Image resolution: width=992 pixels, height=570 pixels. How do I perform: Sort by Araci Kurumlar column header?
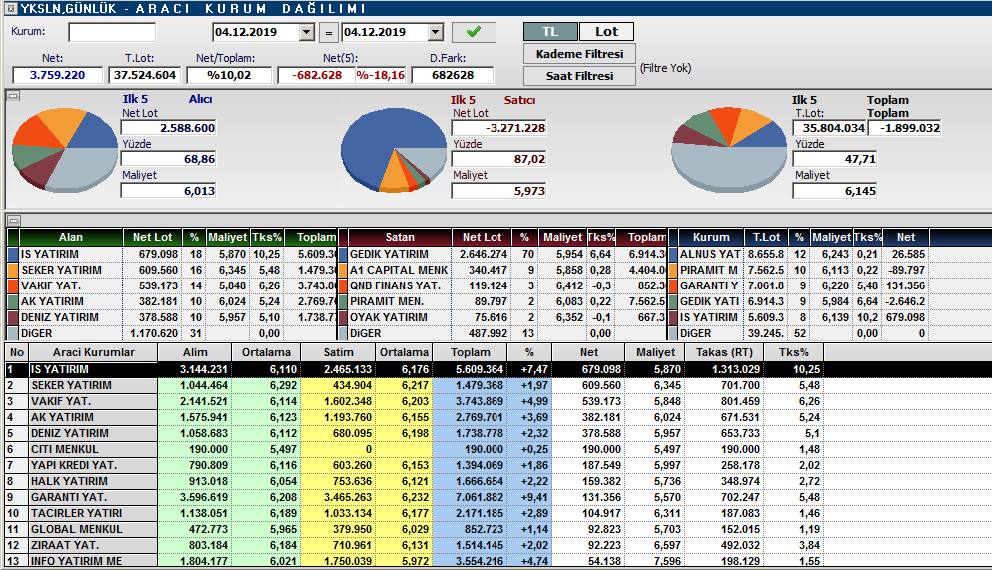pyautogui.click(x=94, y=352)
